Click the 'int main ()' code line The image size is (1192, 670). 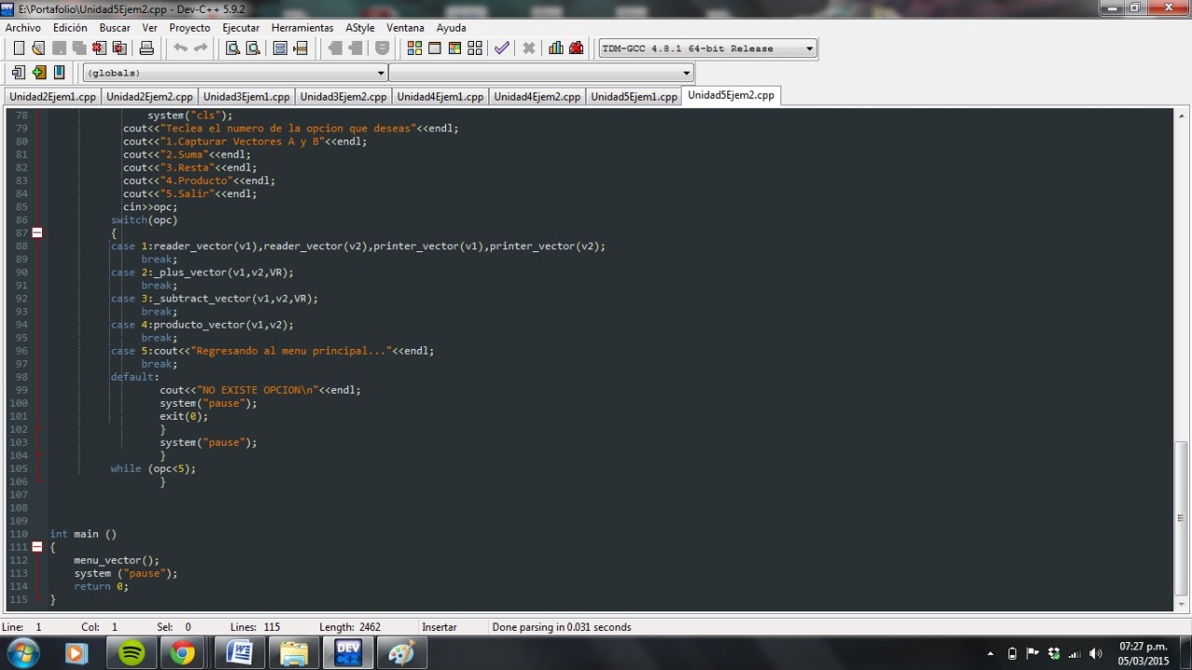tap(83, 534)
